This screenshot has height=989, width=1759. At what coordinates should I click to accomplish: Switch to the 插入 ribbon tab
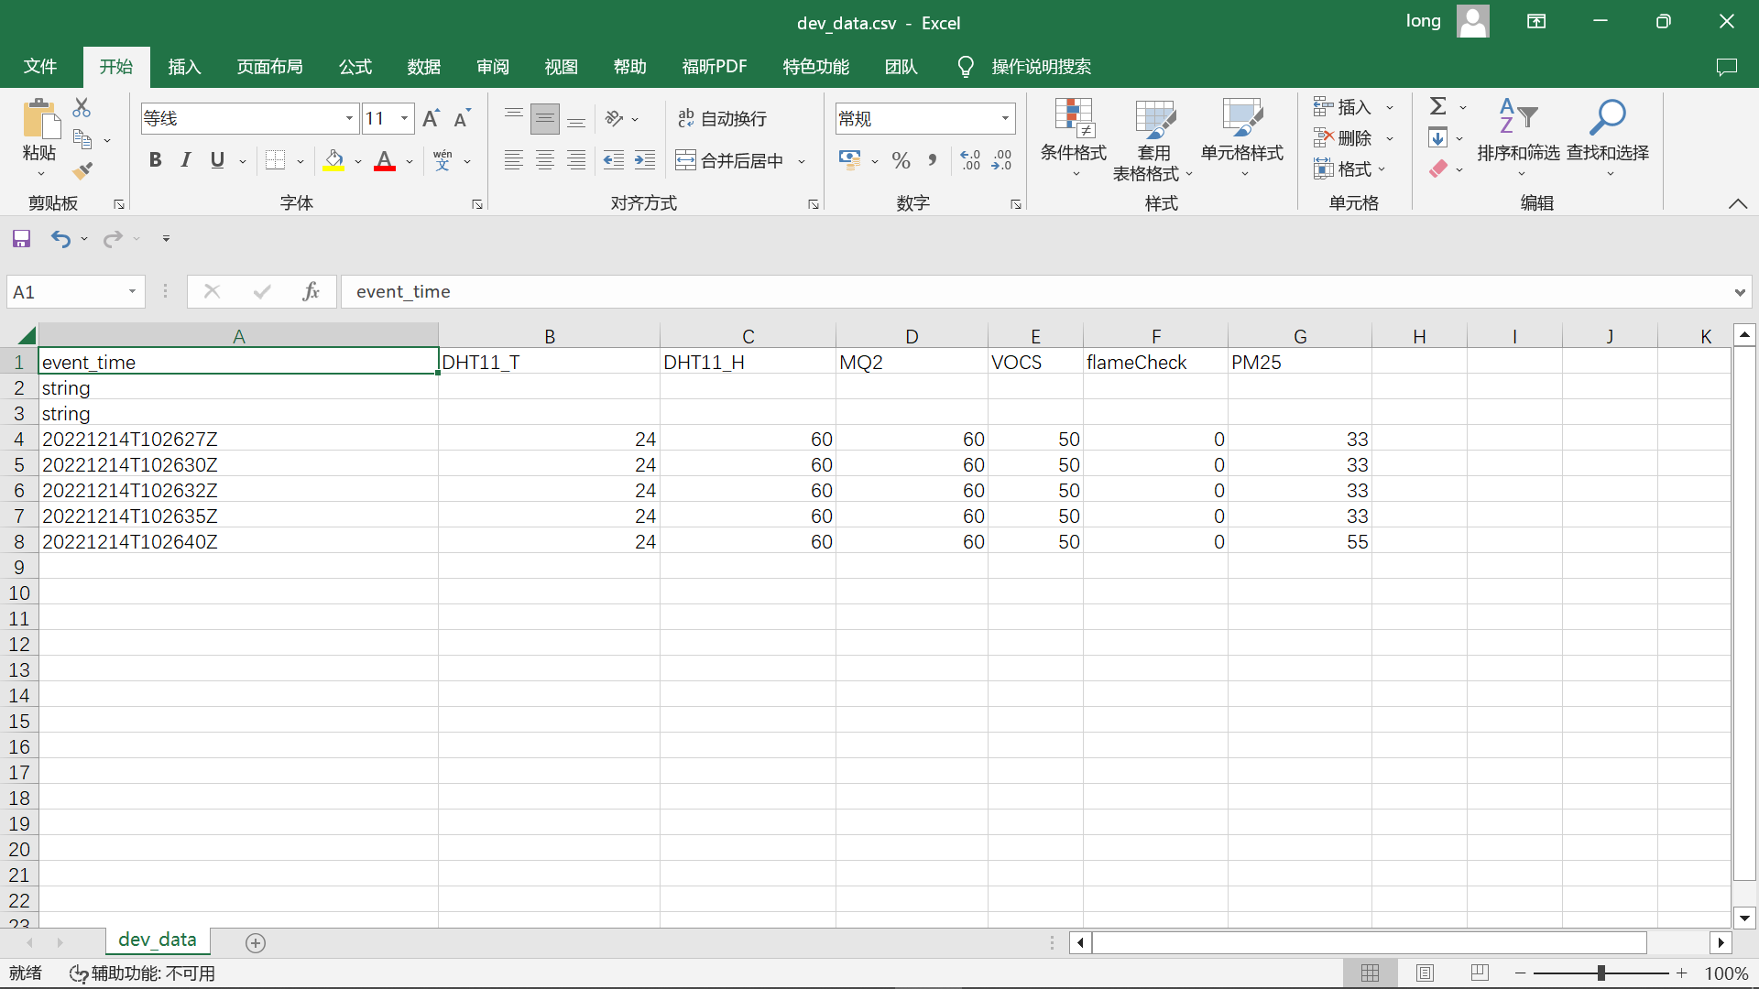[184, 67]
